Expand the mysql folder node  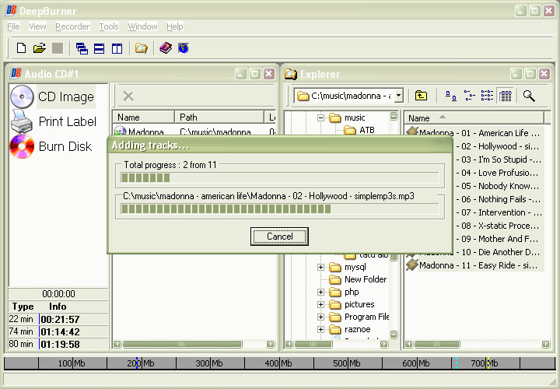[x=320, y=267]
